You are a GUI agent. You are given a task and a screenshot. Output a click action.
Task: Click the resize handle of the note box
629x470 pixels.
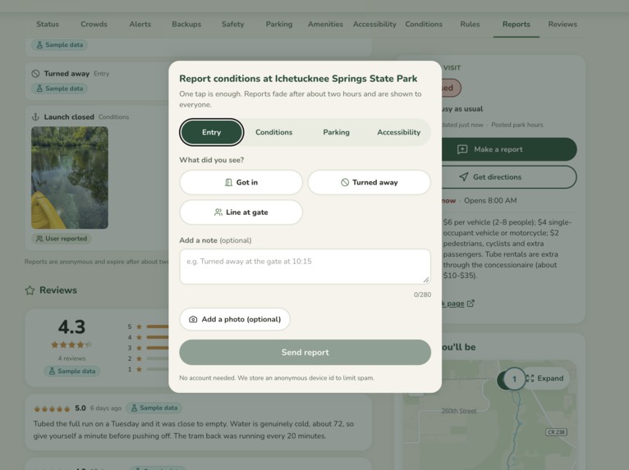(x=426, y=280)
